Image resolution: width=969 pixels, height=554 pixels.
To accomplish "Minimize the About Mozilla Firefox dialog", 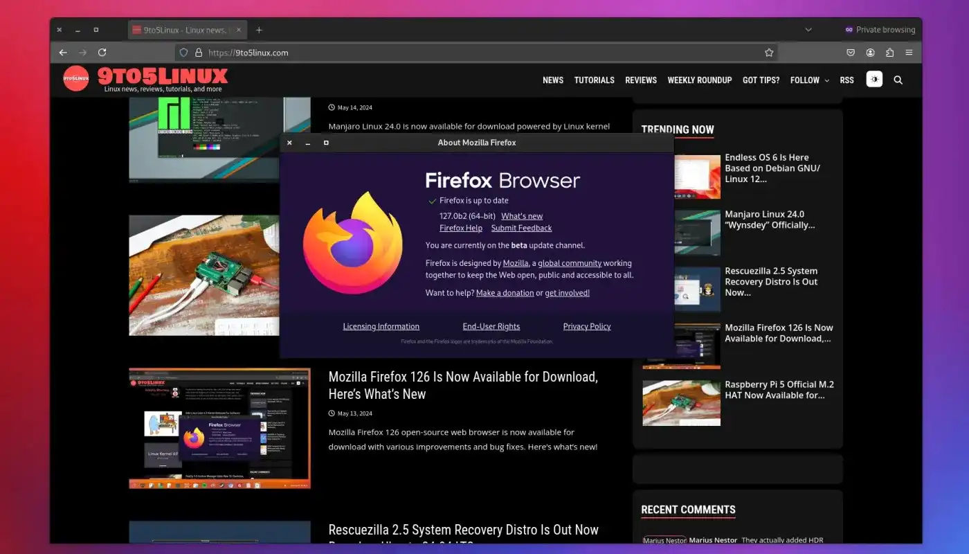I will click(x=308, y=143).
